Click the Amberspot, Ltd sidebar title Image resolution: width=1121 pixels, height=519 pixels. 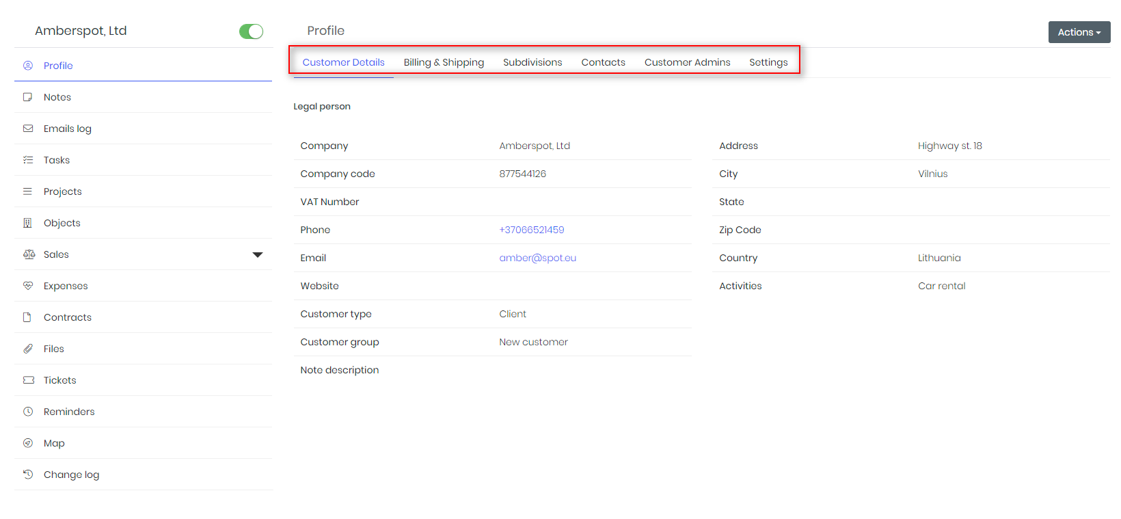pos(81,31)
